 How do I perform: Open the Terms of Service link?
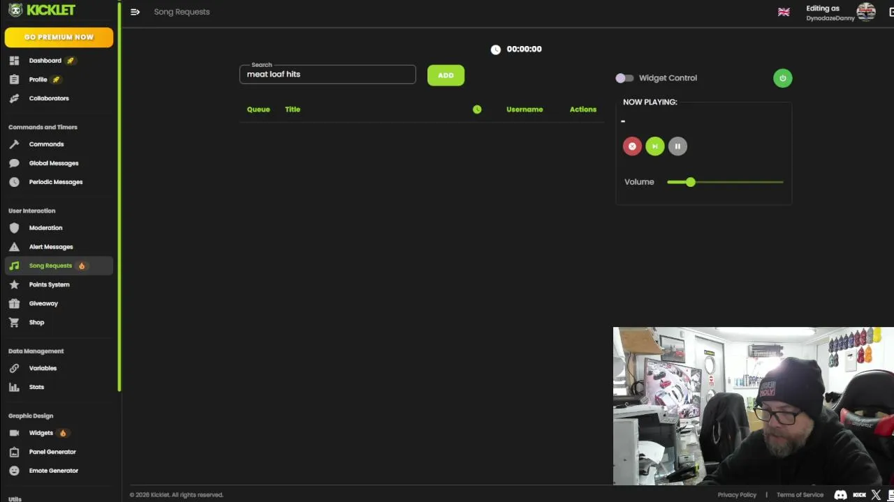pos(800,495)
